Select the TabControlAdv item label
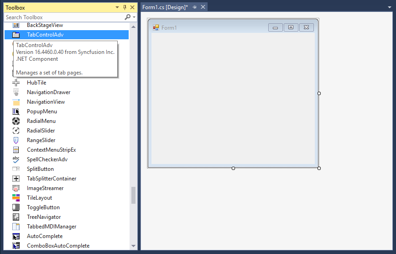The image size is (396, 254). pos(45,35)
